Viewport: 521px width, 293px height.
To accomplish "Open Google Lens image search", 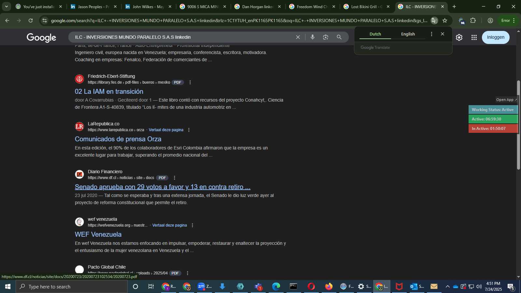I will click(x=326, y=37).
